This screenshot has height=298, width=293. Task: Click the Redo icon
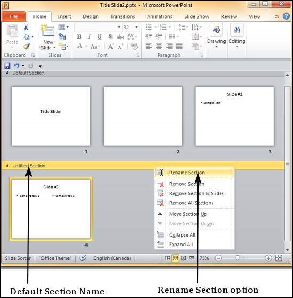pyautogui.click(x=31, y=66)
